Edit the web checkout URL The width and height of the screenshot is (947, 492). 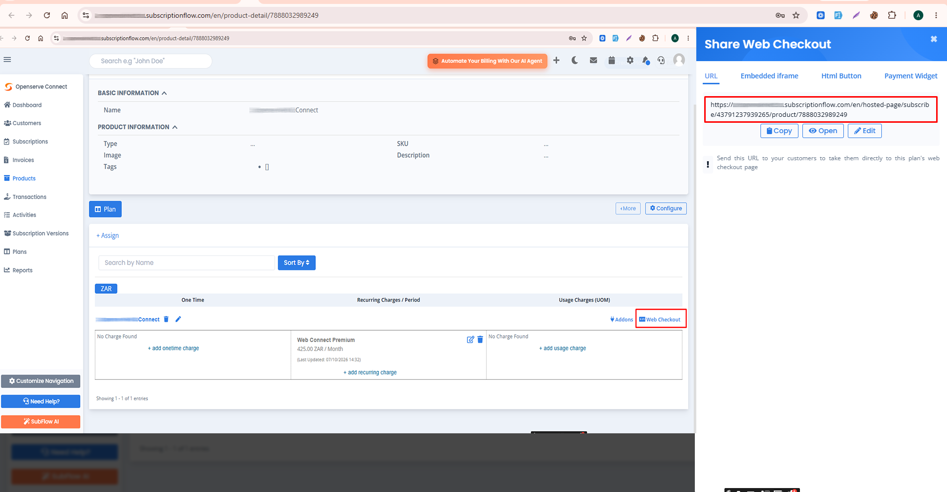[865, 131]
